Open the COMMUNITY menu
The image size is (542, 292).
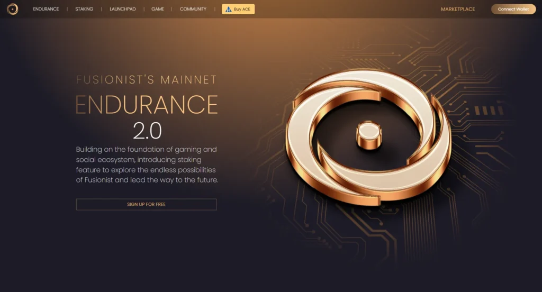coord(193,9)
